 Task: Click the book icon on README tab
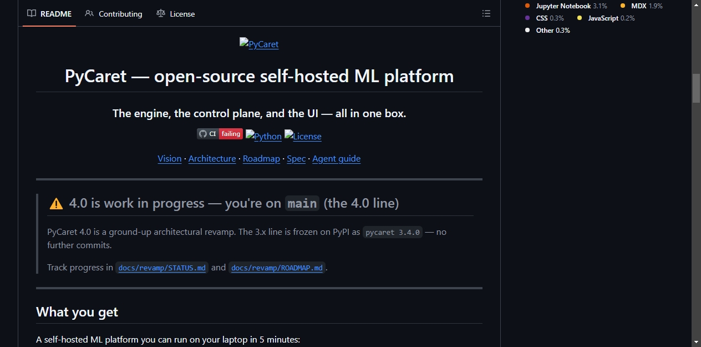click(32, 13)
